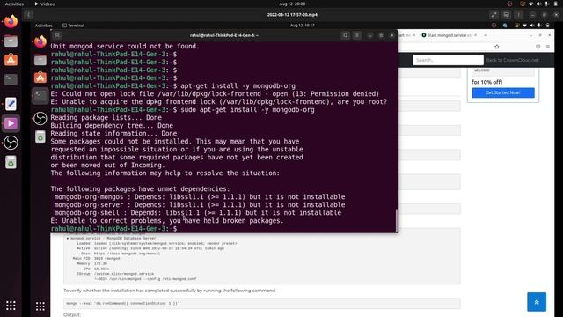The width and height of the screenshot is (563, 317).
Task: Click Activities inside the recorded desktop
Action: 43,26
